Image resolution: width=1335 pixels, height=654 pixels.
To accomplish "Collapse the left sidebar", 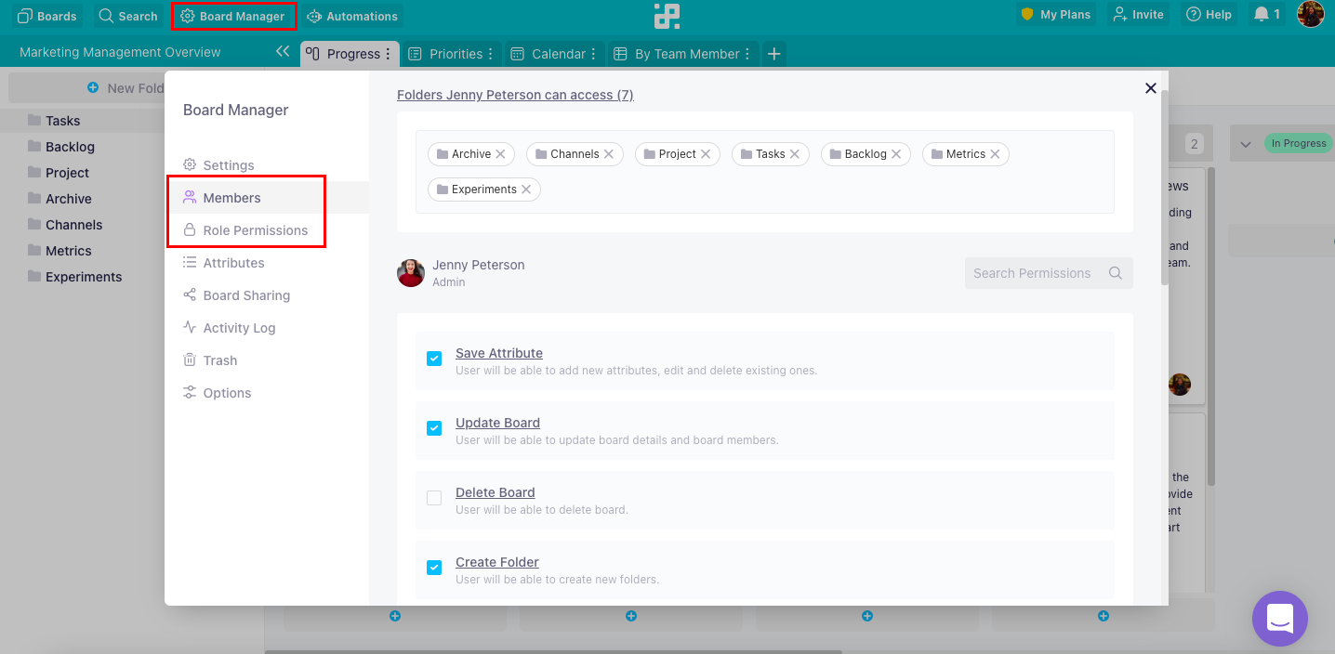I will tap(283, 52).
